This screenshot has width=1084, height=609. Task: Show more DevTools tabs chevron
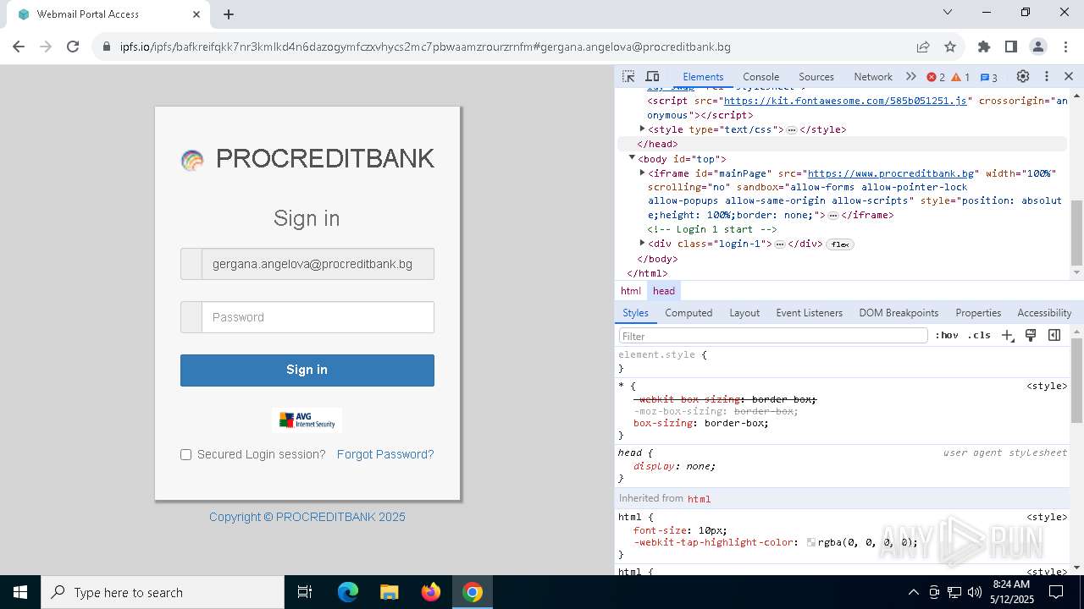point(911,76)
